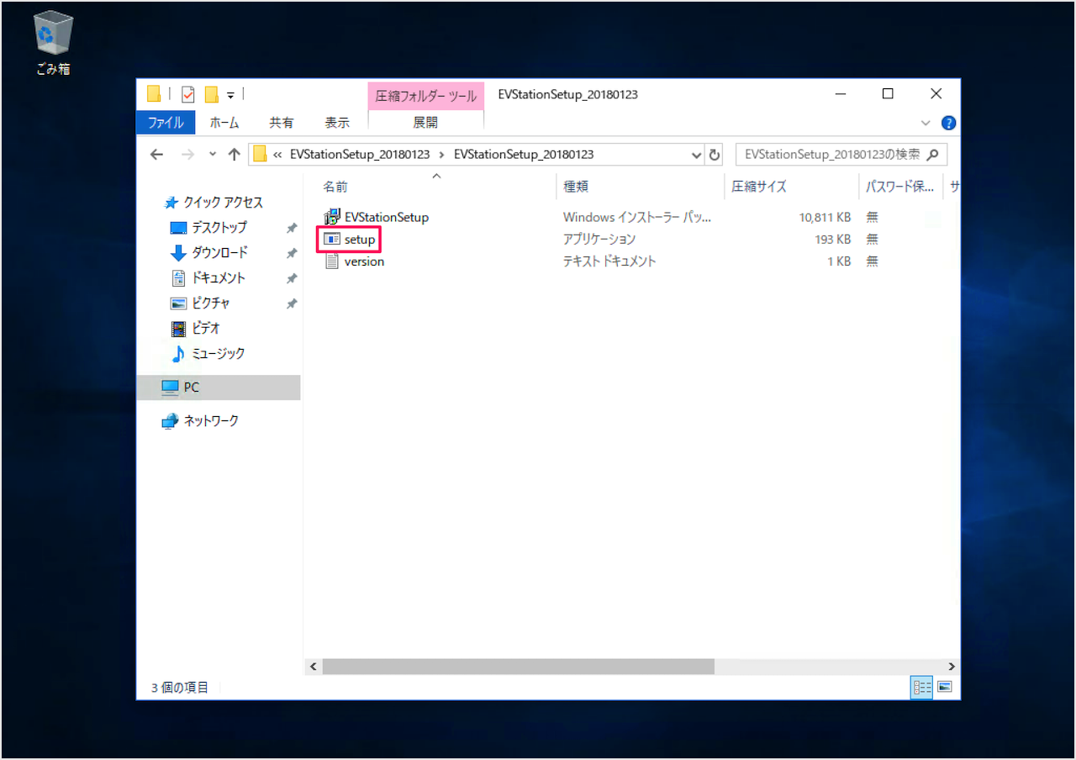Click the Windows インストーラー パッケージ type cell
This screenshot has width=1076, height=760.
tap(637, 217)
